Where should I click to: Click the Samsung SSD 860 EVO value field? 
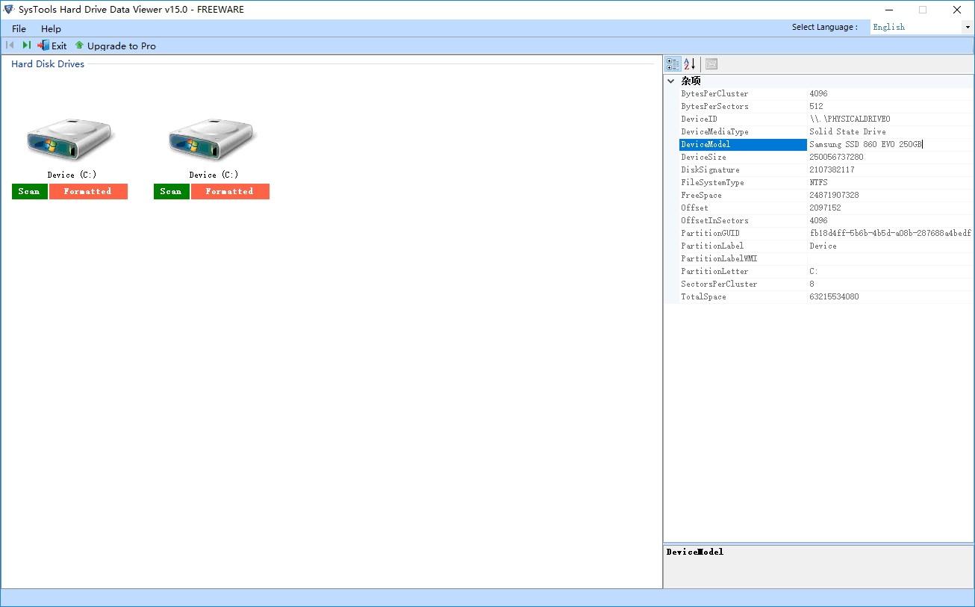click(890, 145)
